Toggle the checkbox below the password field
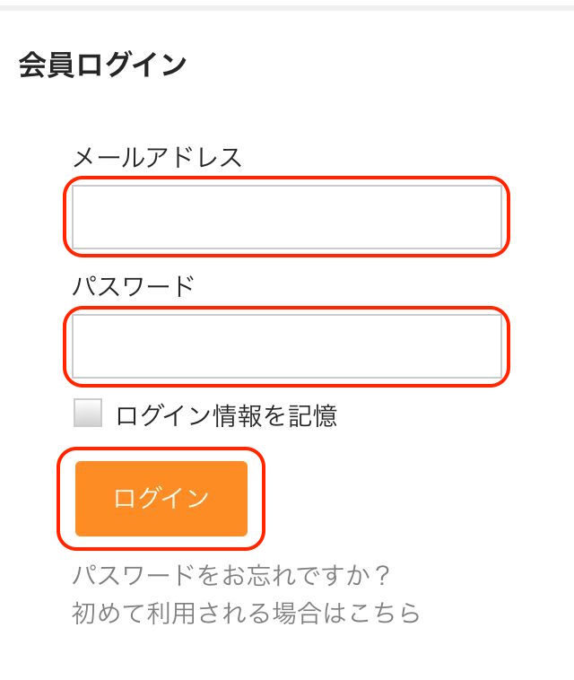The width and height of the screenshot is (574, 680). click(x=88, y=414)
